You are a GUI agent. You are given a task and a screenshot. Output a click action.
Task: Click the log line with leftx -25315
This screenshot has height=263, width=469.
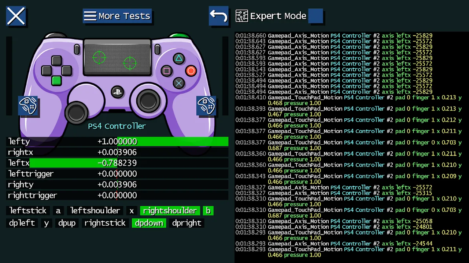[x=334, y=193]
